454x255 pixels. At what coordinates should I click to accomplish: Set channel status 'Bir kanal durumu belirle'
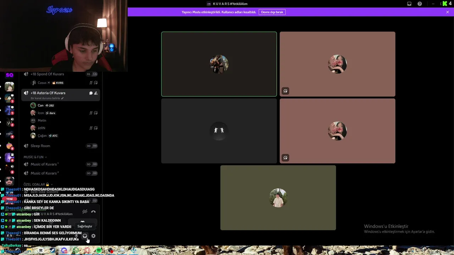tap(47, 98)
